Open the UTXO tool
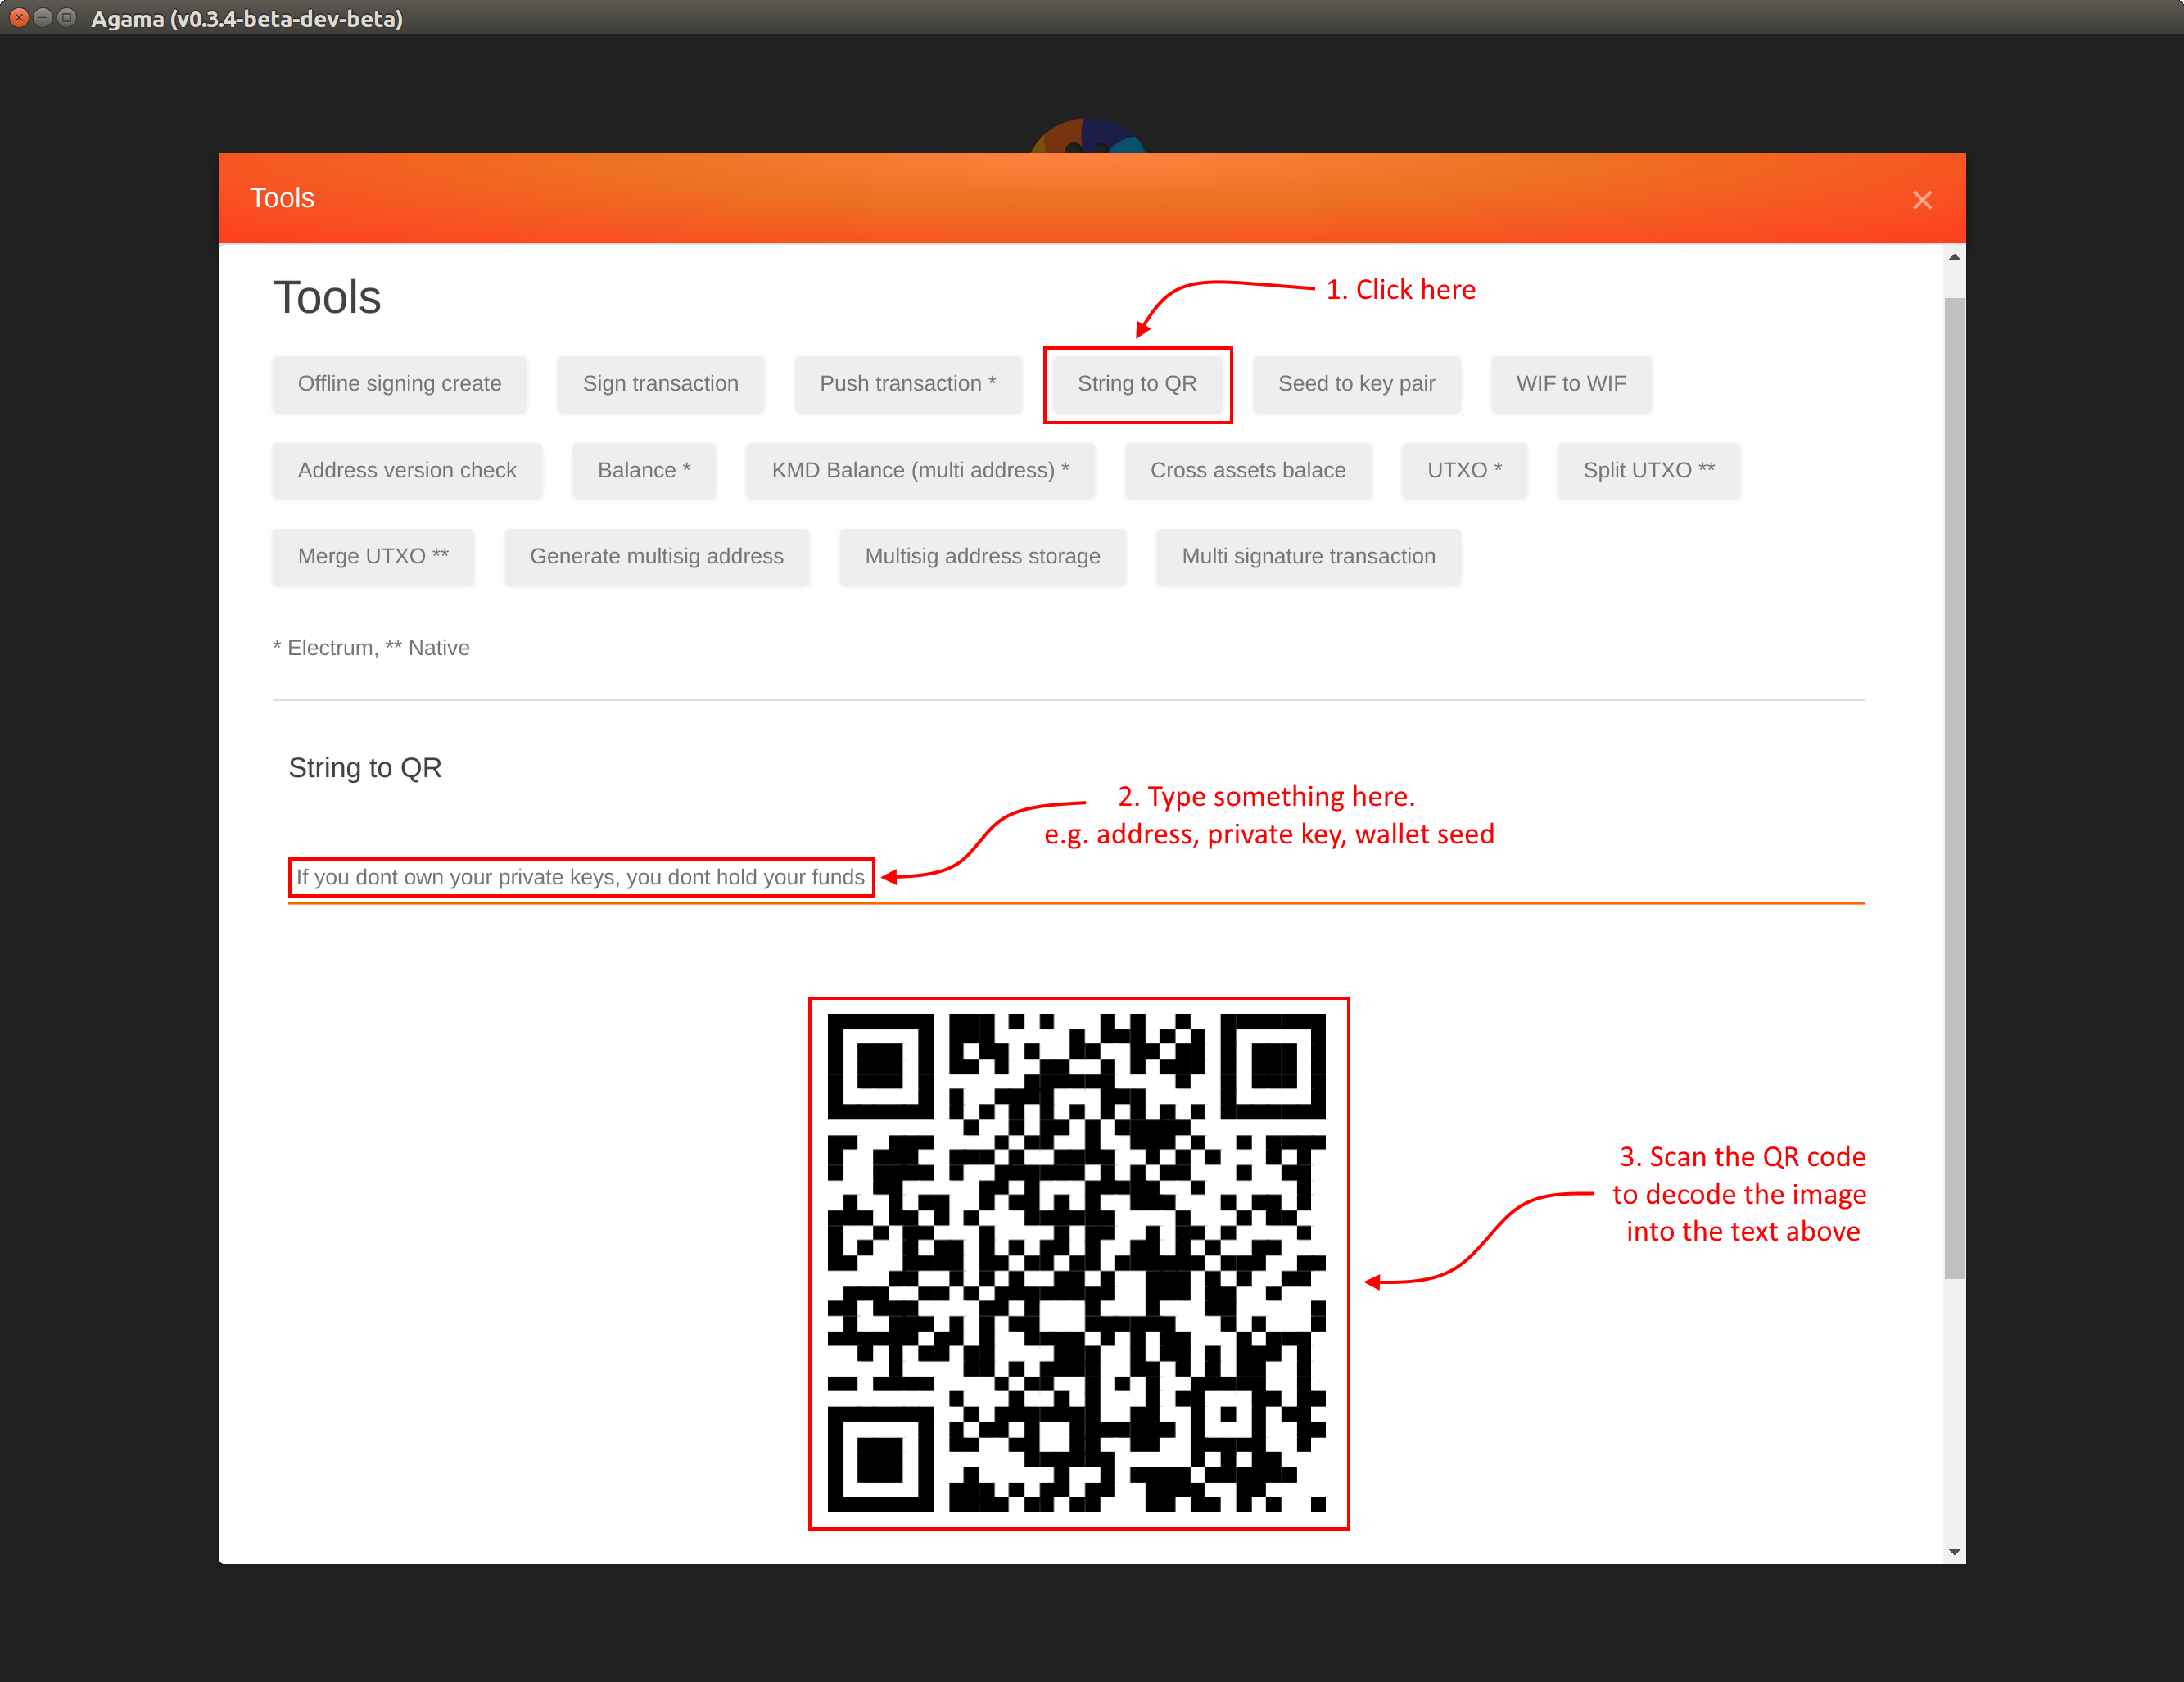The height and width of the screenshot is (1682, 2184). point(1463,470)
